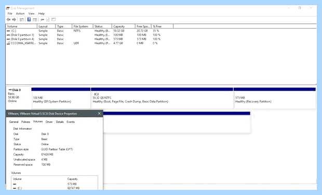
Task: Select the 573 MB Recovery Partition block
Action: click(x=275, y=98)
